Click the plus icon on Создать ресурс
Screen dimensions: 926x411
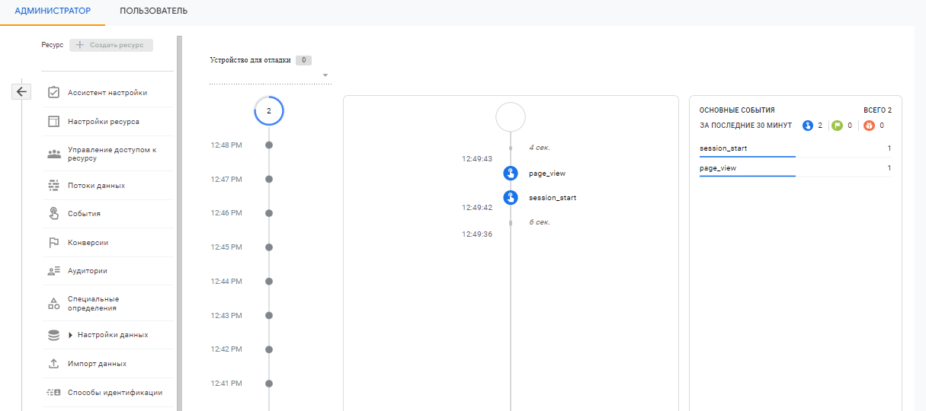[x=80, y=45]
